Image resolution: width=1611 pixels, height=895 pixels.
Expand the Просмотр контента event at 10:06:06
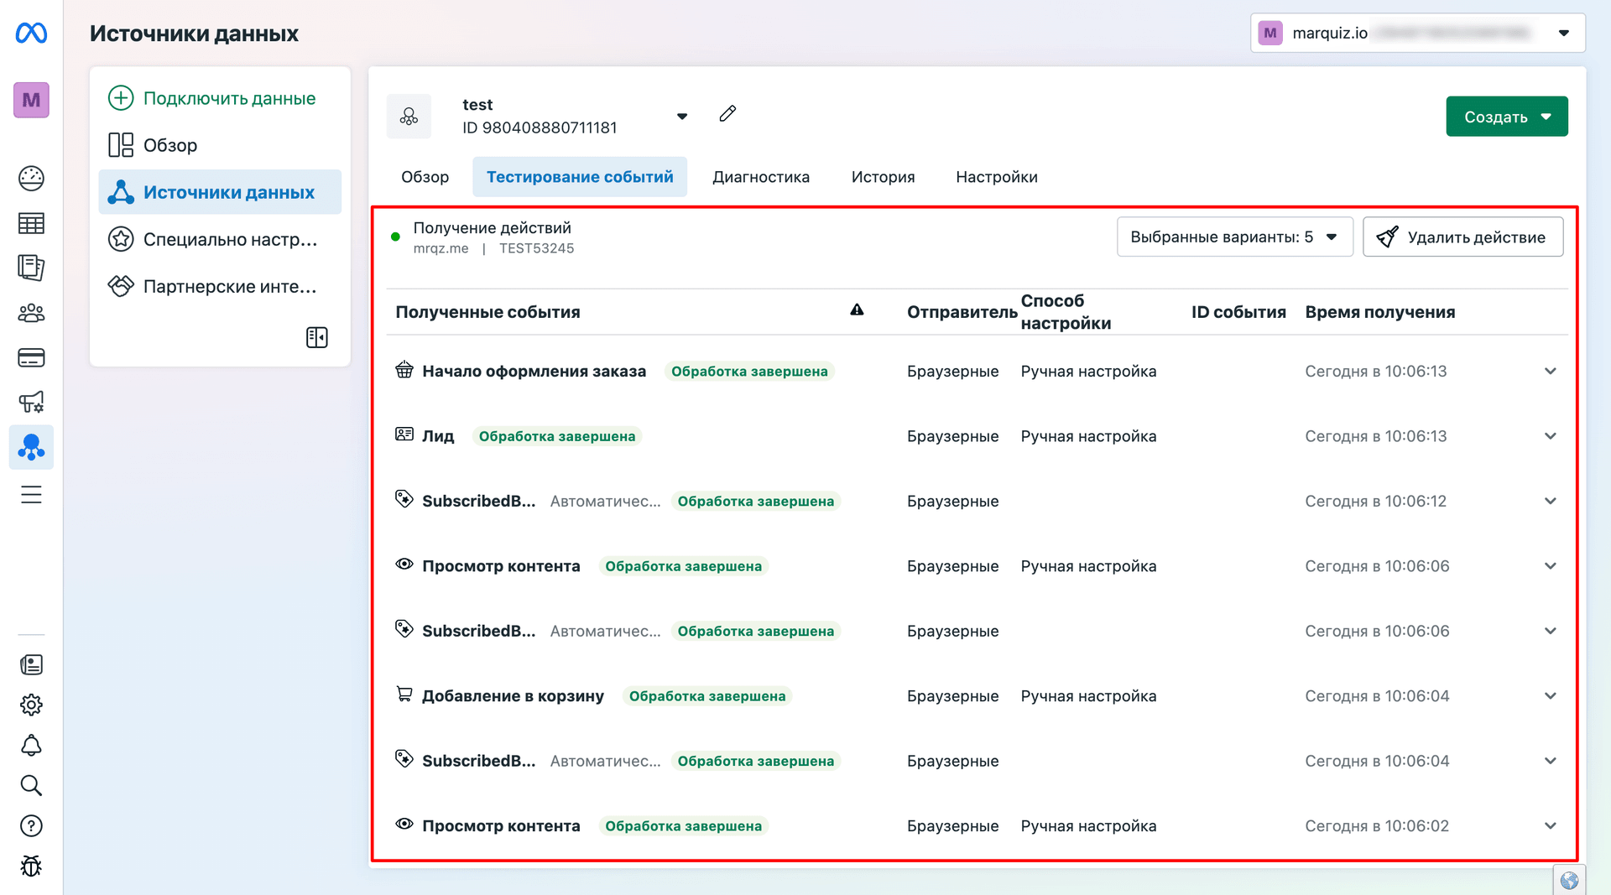(x=1550, y=566)
